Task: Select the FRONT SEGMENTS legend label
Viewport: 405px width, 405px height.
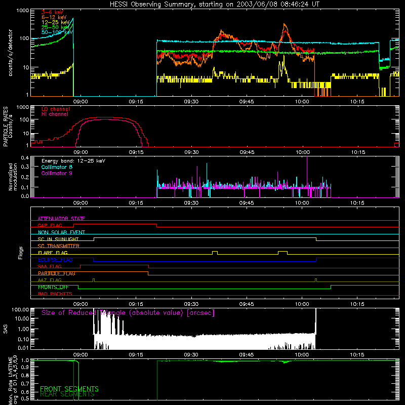Action: tap(69, 389)
